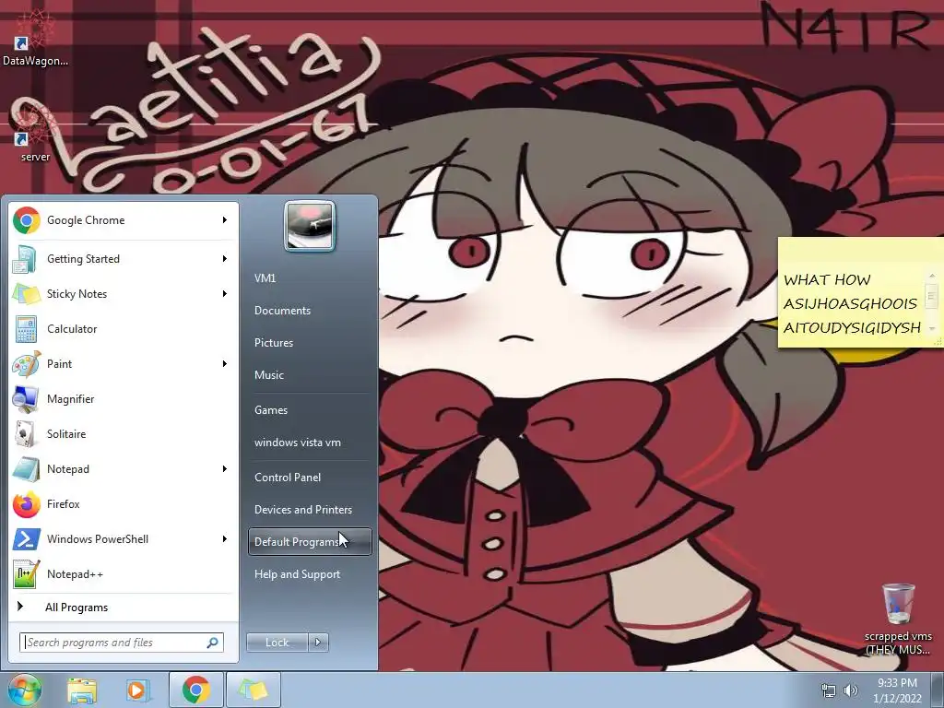This screenshot has height=708, width=944.
Task: Expand Paint recent files arrow
Action: (225, 363)
